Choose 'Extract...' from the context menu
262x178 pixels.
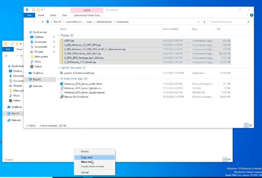pos(86,152)
